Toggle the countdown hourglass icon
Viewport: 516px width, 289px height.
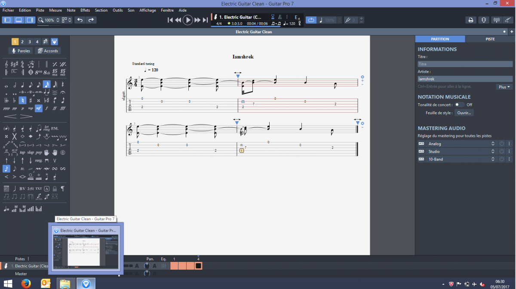point(272,17)
